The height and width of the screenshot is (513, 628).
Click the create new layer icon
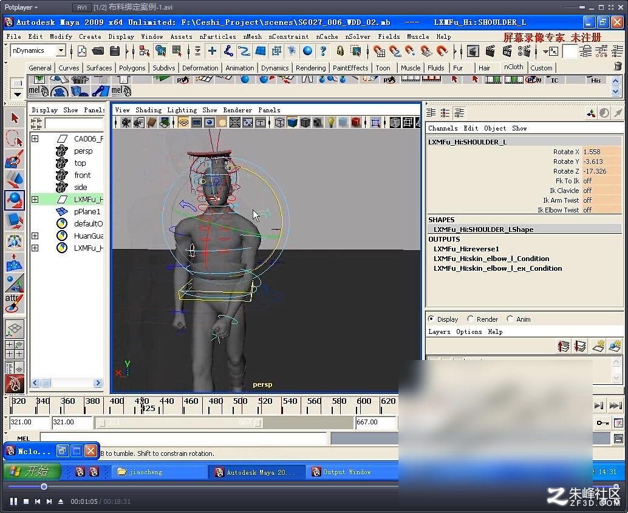598,346
